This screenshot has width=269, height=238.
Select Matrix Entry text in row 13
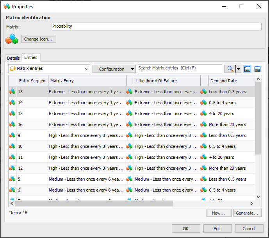(x=86, y=92)
